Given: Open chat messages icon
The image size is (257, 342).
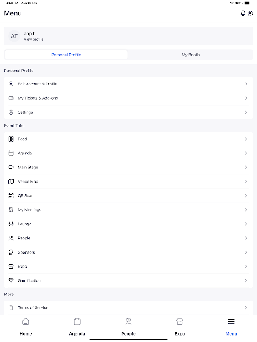Looking at the screenshot, I should click(251, 13).
